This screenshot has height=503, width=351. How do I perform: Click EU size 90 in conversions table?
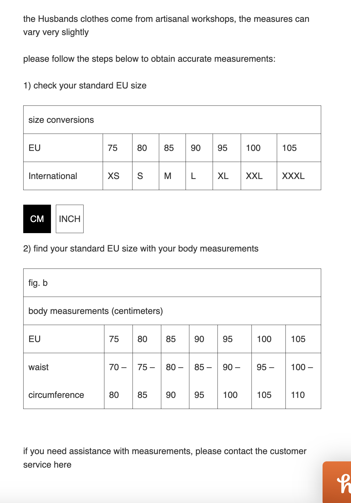(x=199, y=148)
